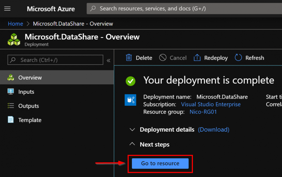The image size is (282, 177).
Task: Refresh the deployment overview
Action: [x=249, y=58]
